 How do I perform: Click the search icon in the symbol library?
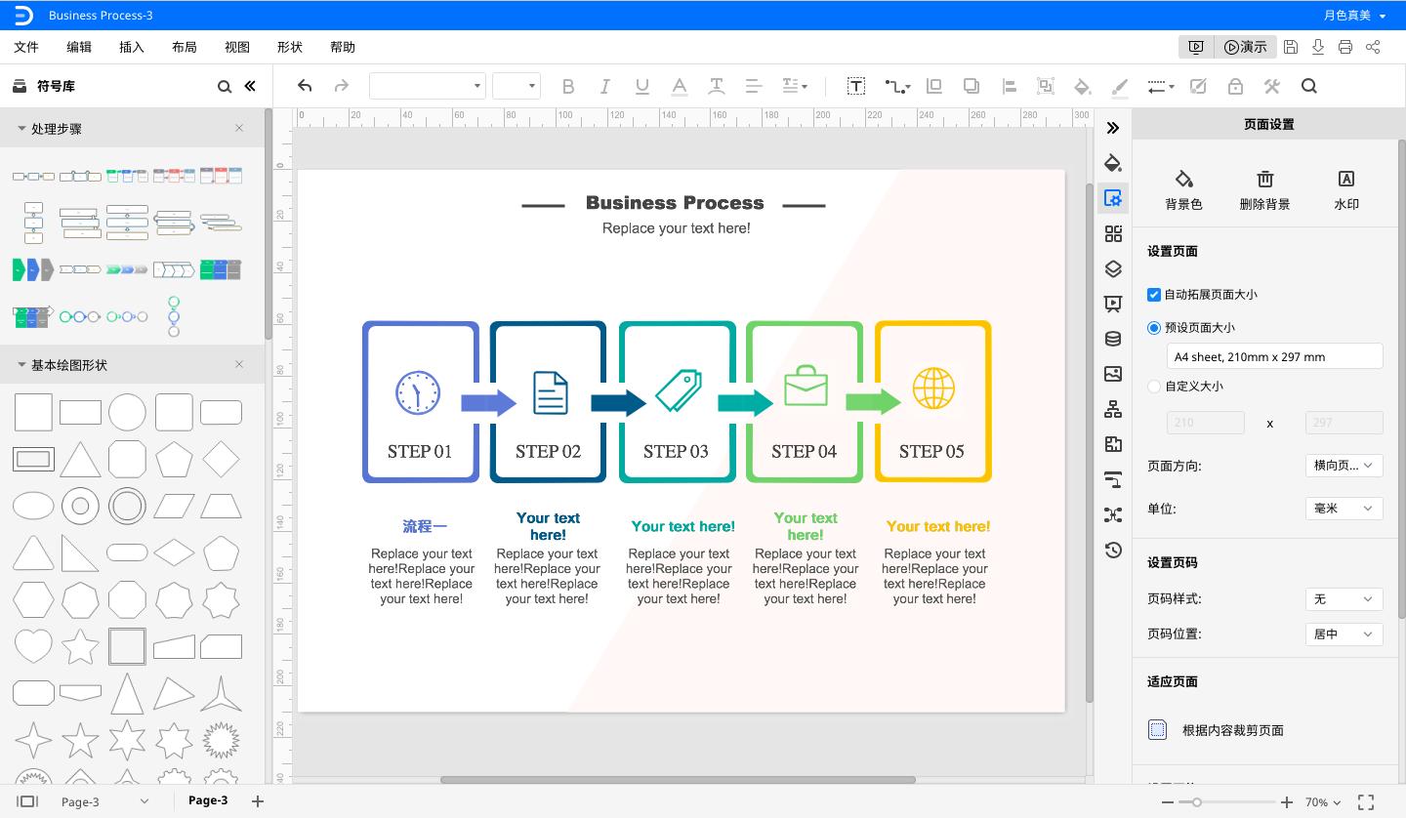pos(225,86)
